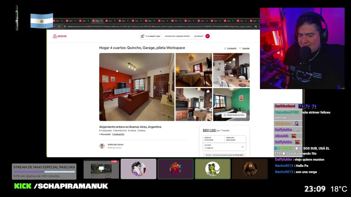Select the Hagrid avatar participant tile
The height and width of the screenshot is (197, 351).
(x=250, y=169)
